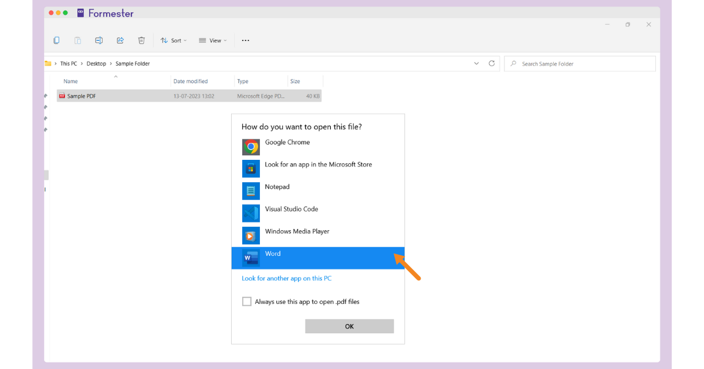Image resolution: width=704 pixels, height=369 pixels.
Task: Confirm with the OK button
Action: point(349,326)
